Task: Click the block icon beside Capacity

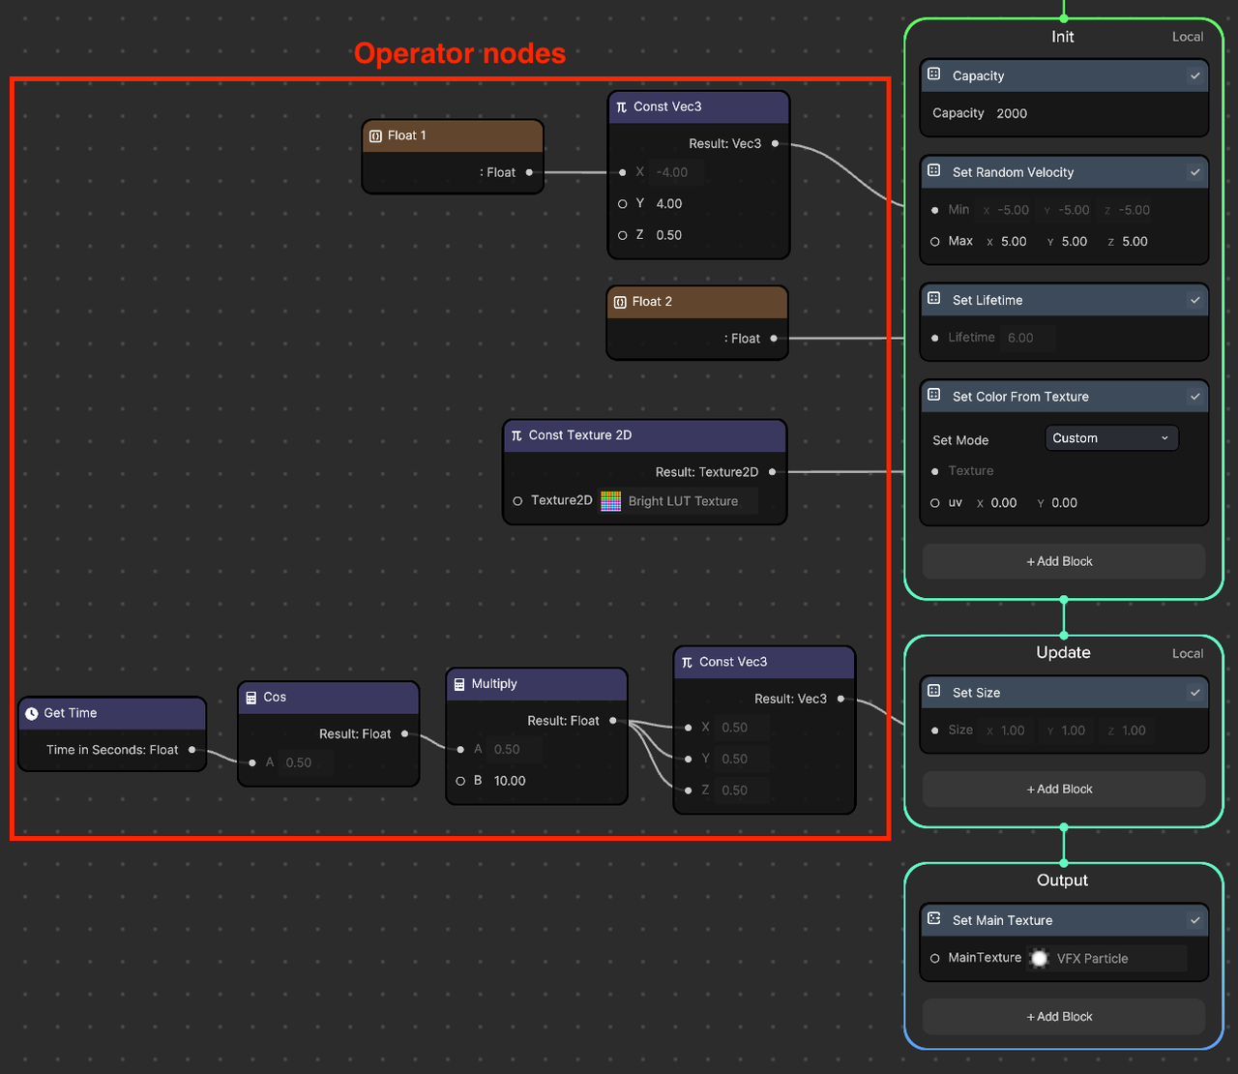Action: (932, 75)
